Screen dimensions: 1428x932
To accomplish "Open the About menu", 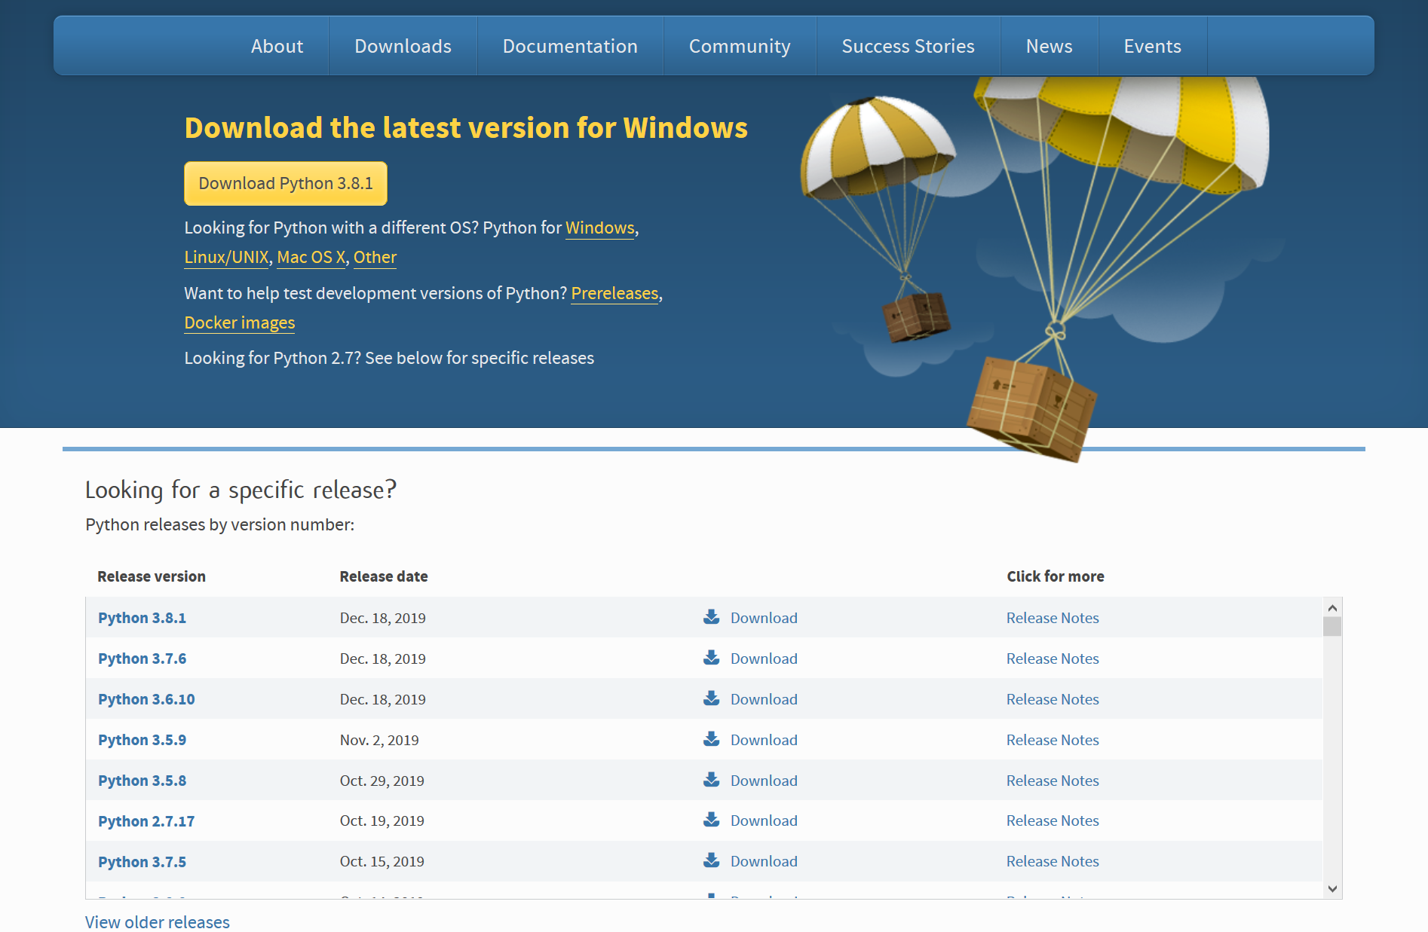I will tap(277, 46).
